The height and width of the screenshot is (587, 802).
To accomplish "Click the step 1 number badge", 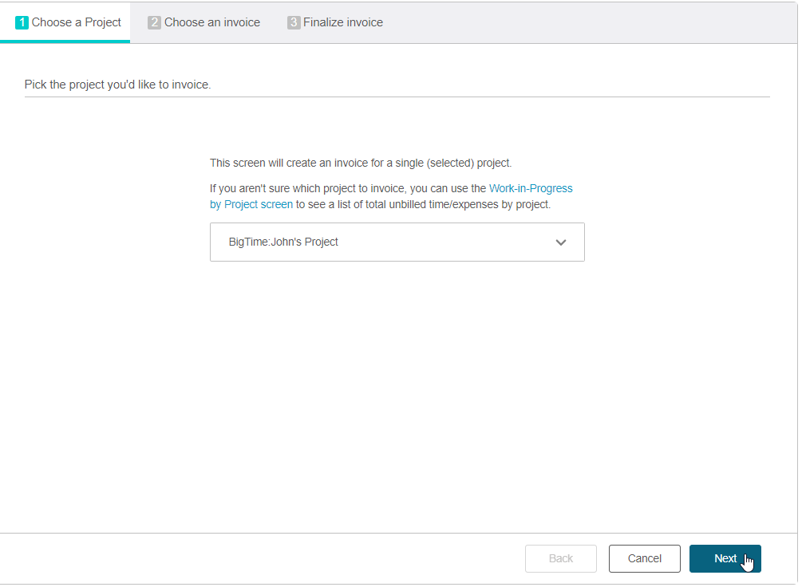I will 22,22.
